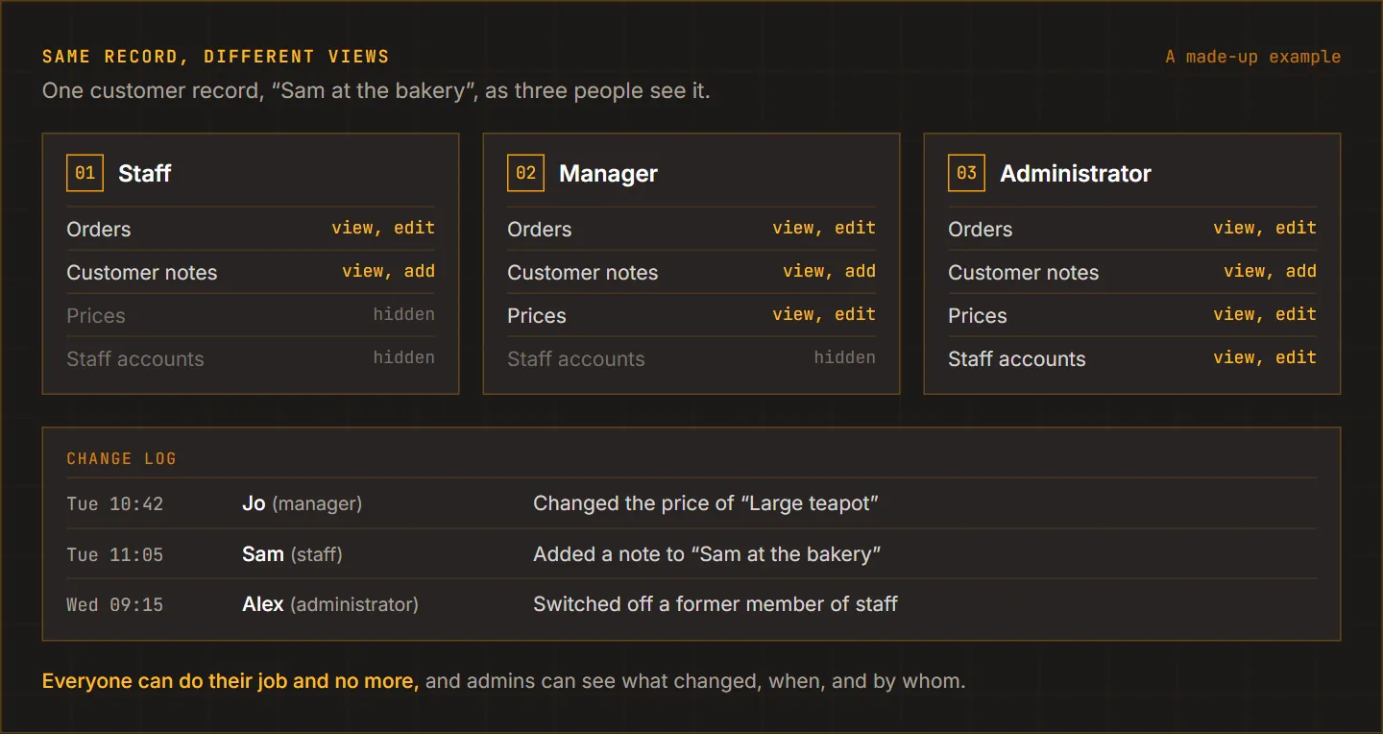Click 'view, add' for Customer notes in Manager card
The width and height of the screenshot is (1383, 734).
click(x=829, y=271)
